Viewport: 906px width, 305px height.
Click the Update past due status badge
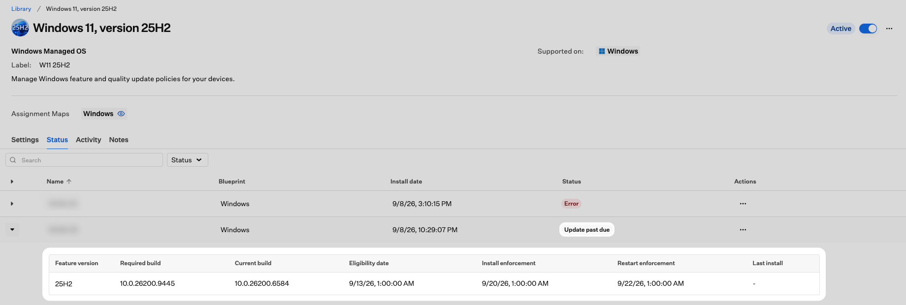(587, 230)
